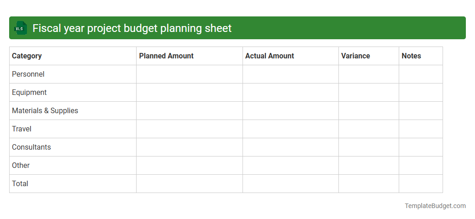Select the 'Total' row label
The height and width of the screenshot is (219, 475).
point(20,183)
